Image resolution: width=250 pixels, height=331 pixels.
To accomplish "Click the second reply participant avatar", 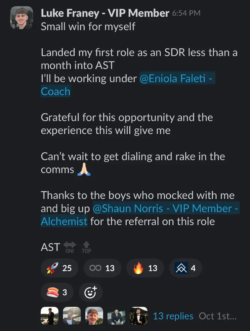I will click(72, 316).
